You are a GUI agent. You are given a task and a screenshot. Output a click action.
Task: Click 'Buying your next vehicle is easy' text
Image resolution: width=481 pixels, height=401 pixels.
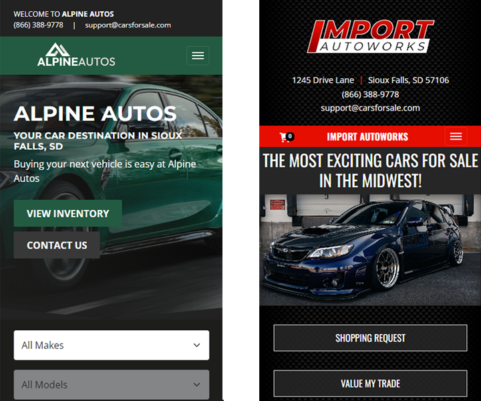105,171
